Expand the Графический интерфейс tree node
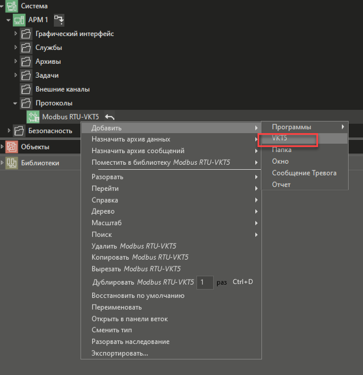The height and width of the screenshot is (375, 363). click(x=16, y=34)
